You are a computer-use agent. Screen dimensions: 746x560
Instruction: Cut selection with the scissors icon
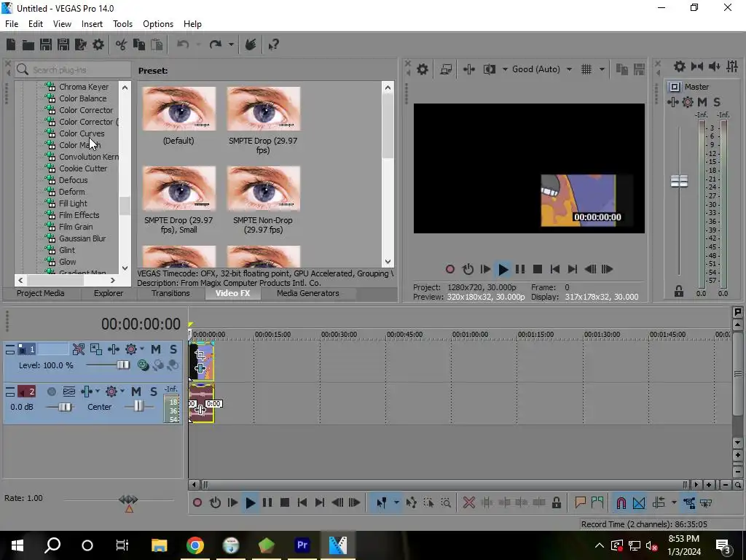(x=122, y=44)
